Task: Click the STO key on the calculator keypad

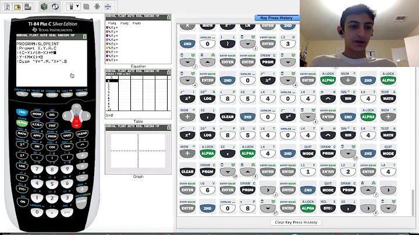Action: [22, 189]
